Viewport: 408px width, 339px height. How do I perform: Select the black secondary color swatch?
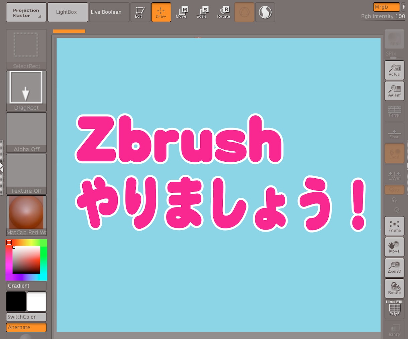tap(16, 301)
